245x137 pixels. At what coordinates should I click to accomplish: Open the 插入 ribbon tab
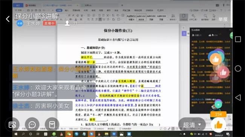tap(67, 10)
